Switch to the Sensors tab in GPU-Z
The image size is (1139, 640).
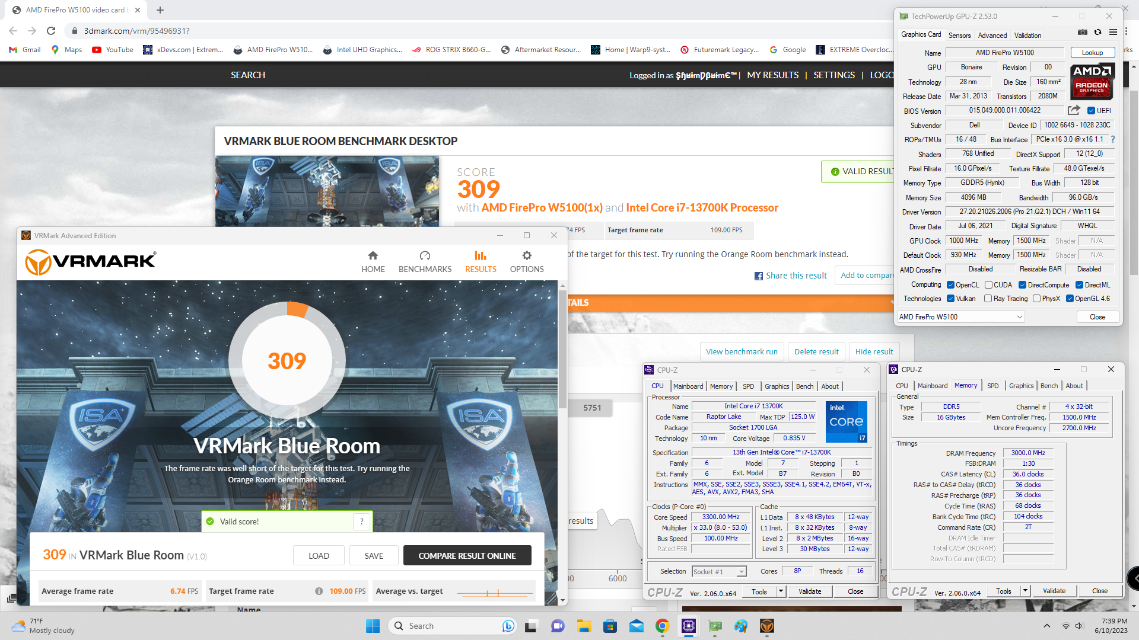(959, 36)
